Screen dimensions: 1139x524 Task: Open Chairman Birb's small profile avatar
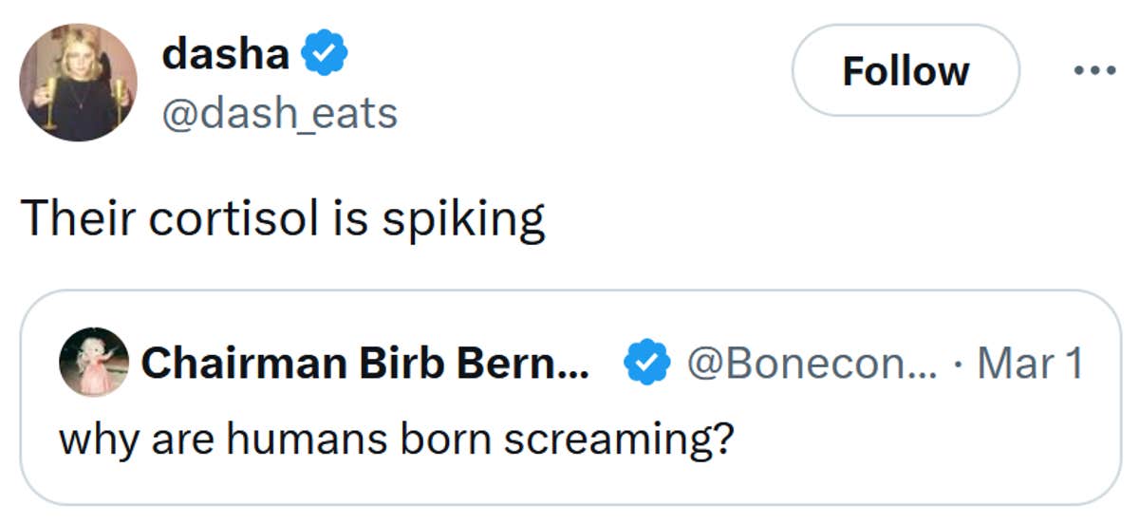click(x=93, y=363)
